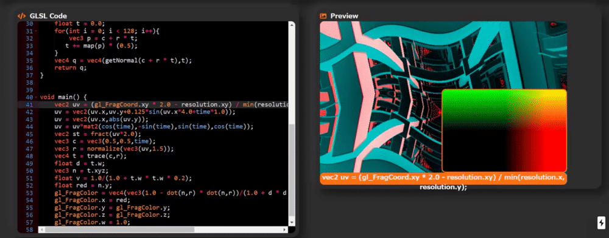Click the editor vertical scrollbar up arrow

(x=292, y=25)
